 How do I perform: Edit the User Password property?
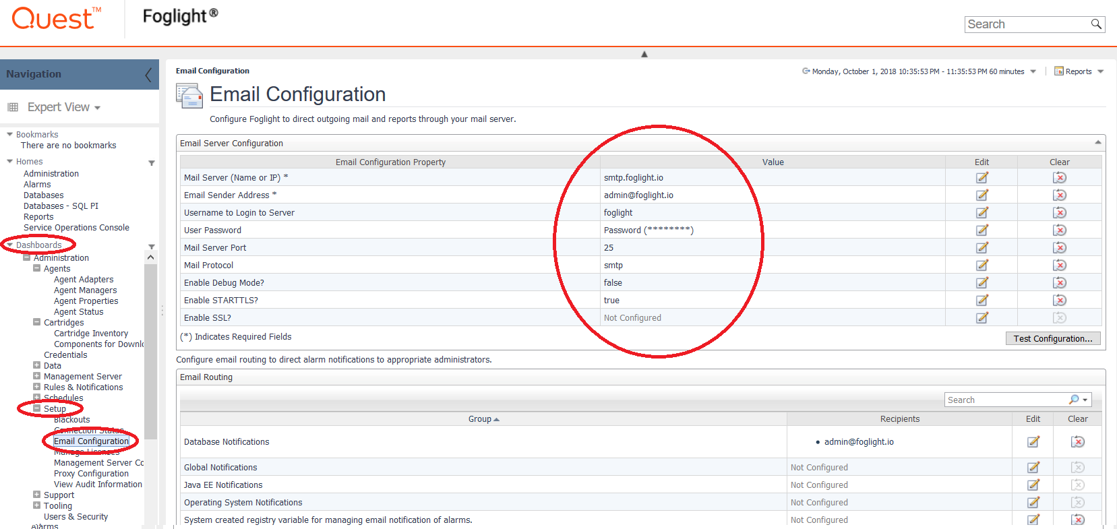(982, 230)
